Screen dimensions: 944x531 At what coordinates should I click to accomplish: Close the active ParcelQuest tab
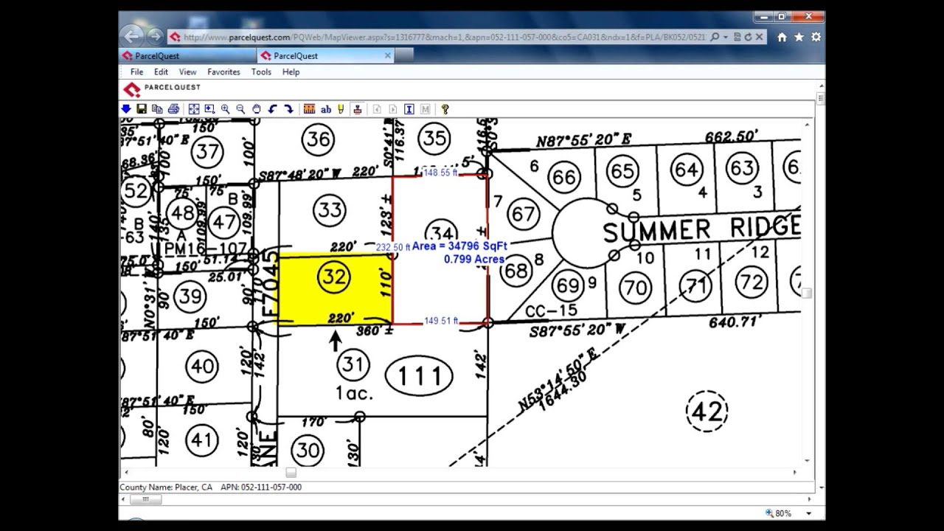(x=388, y=55)
